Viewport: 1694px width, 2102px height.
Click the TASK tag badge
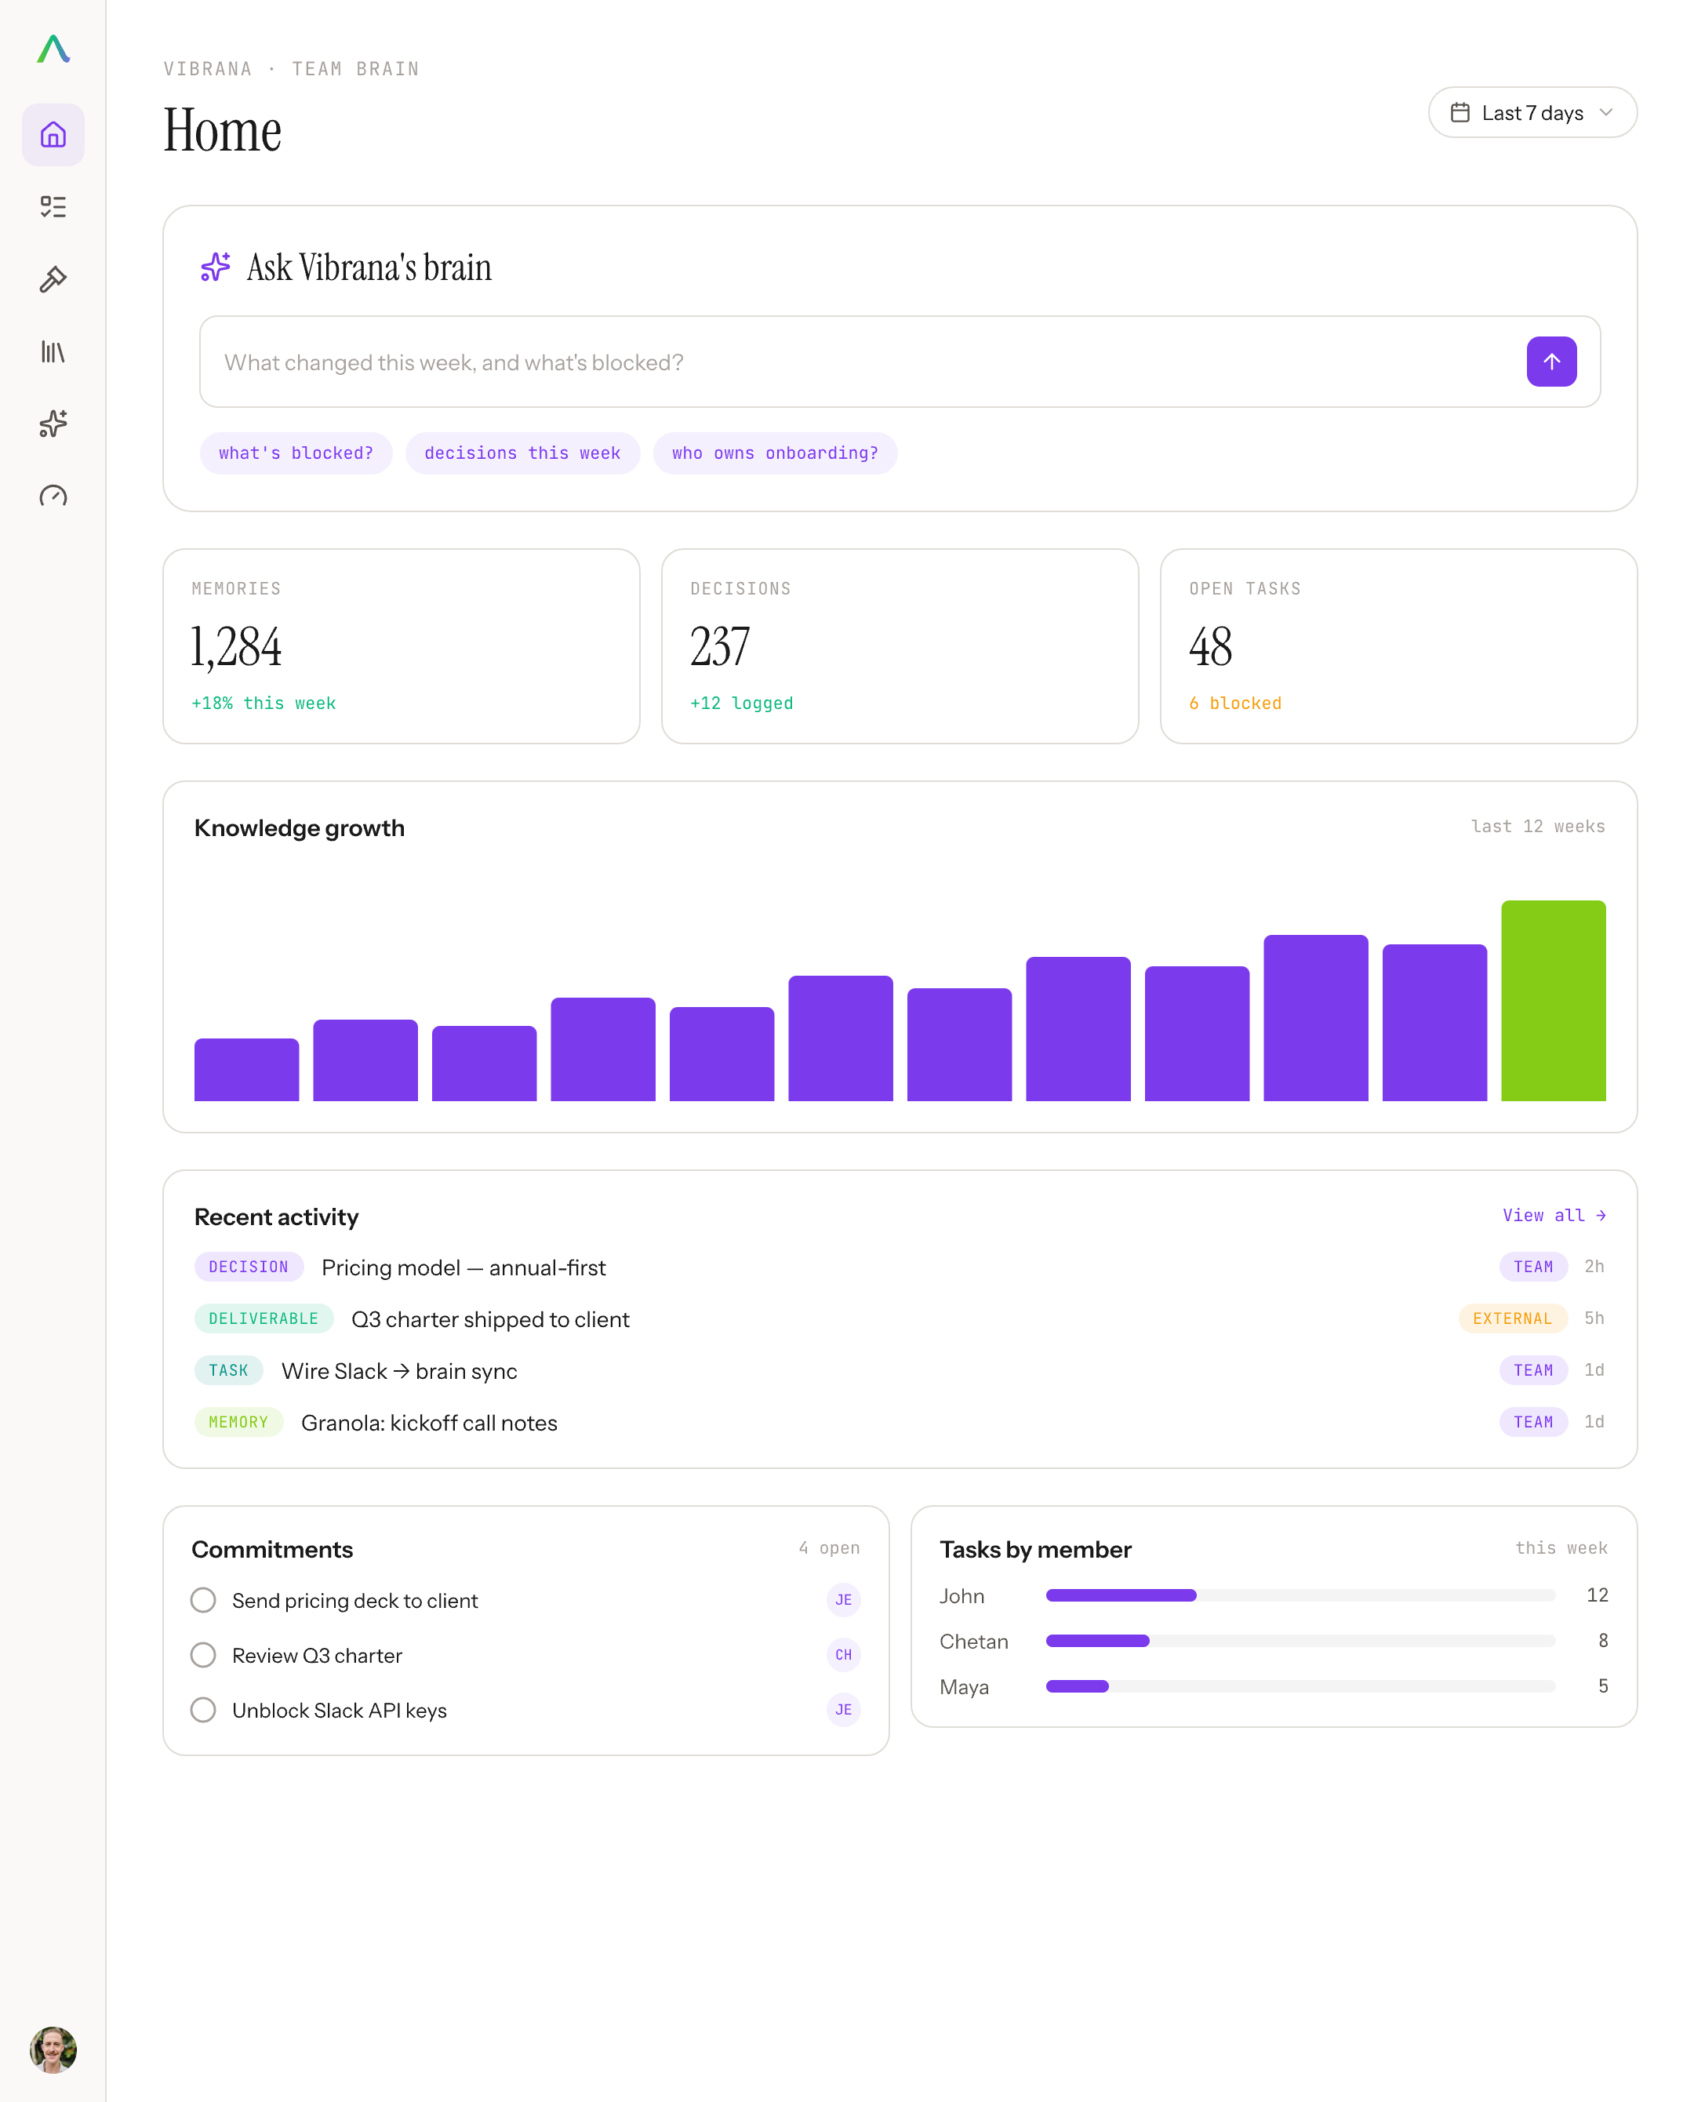click(228, 1370)
